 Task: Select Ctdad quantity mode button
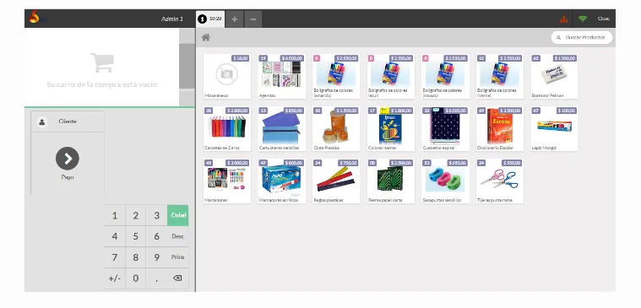178,215
